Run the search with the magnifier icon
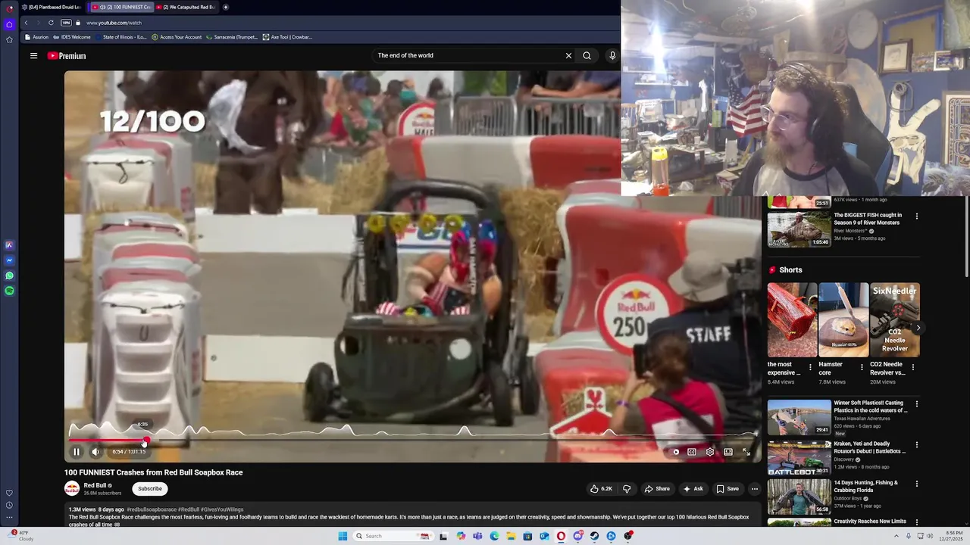This screenshot has height=545, width=970. coord(587,55)
